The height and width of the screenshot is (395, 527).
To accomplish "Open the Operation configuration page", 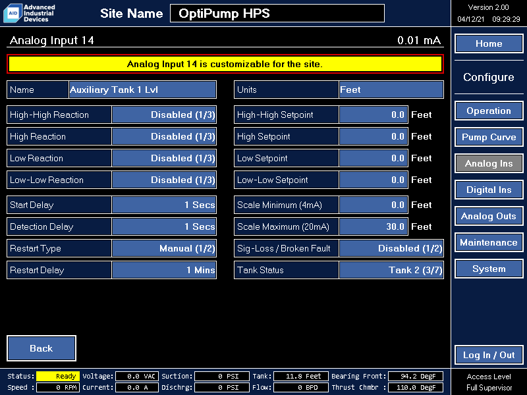I will click(x=489, y=111).
